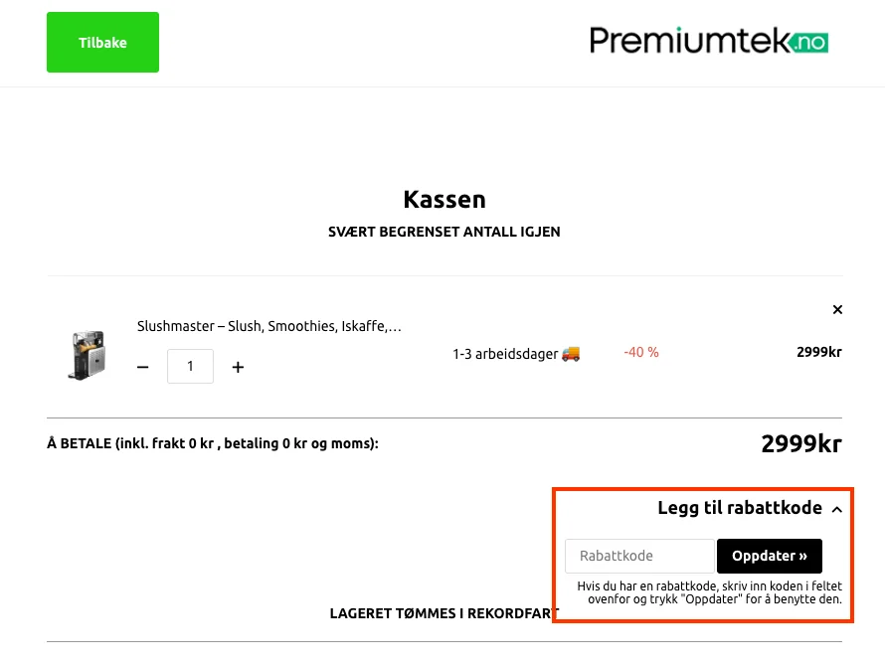Select the quantity field showing 1
The height and width of the screenshot is (666, 885).
click(x=190, y=366)
